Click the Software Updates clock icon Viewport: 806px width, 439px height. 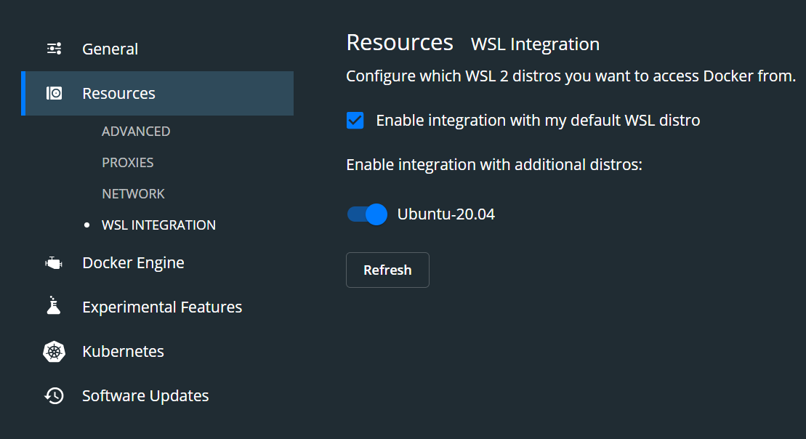click(55, 396)
